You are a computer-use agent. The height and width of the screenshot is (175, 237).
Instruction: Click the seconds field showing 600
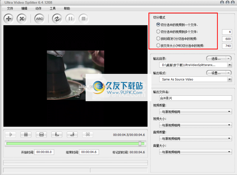[227, 39]
